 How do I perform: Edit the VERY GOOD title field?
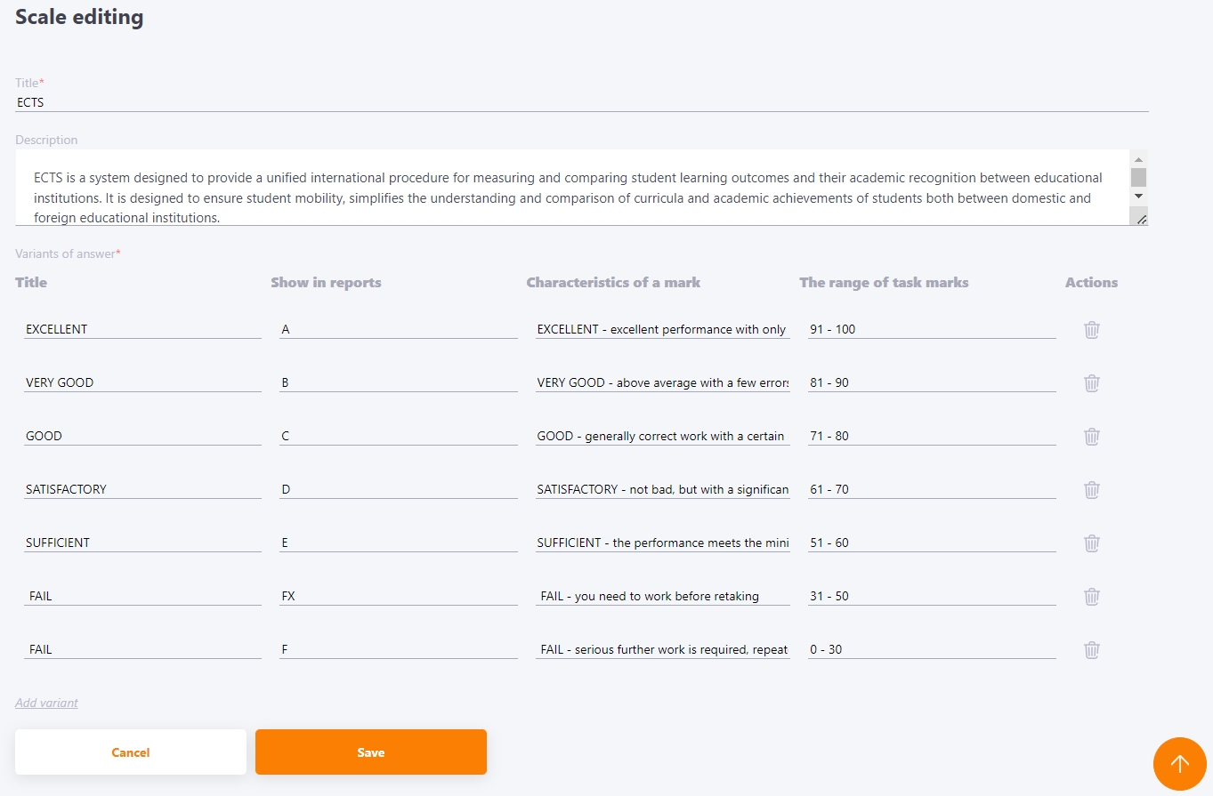click(x=142, y=382)
